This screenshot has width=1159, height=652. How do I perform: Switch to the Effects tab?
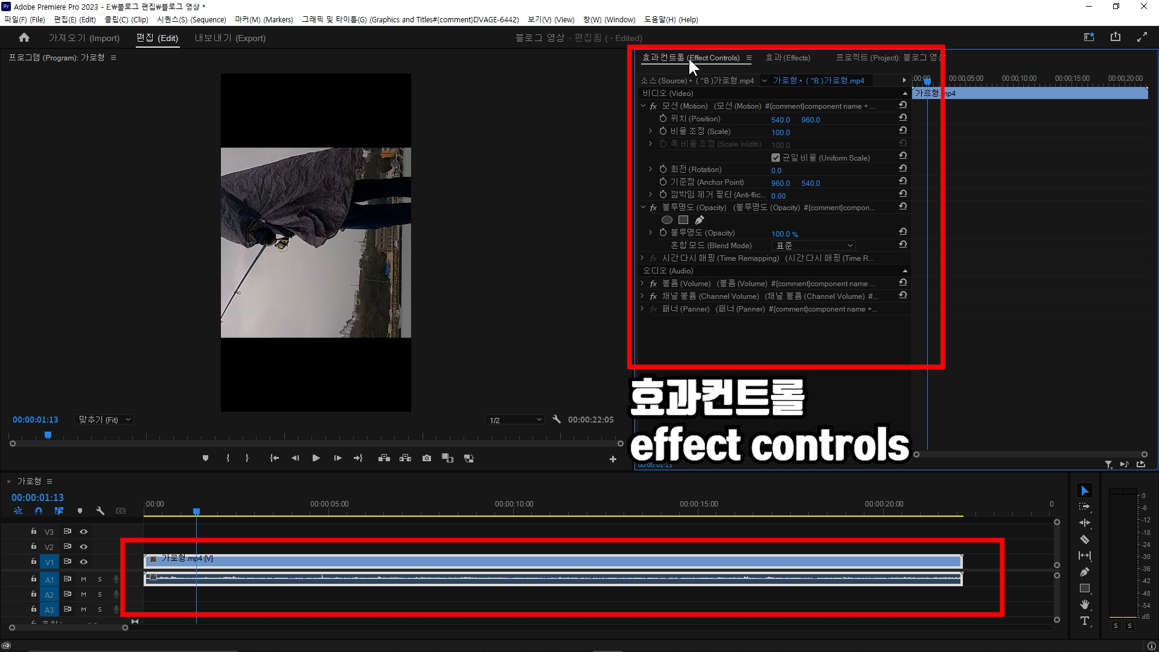click(788, 58)
